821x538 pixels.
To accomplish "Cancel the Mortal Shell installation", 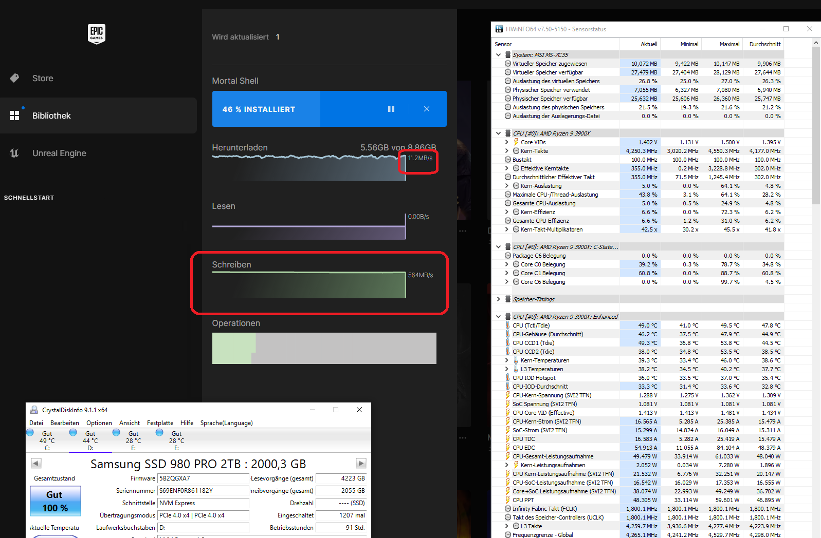I will [427, 109].
